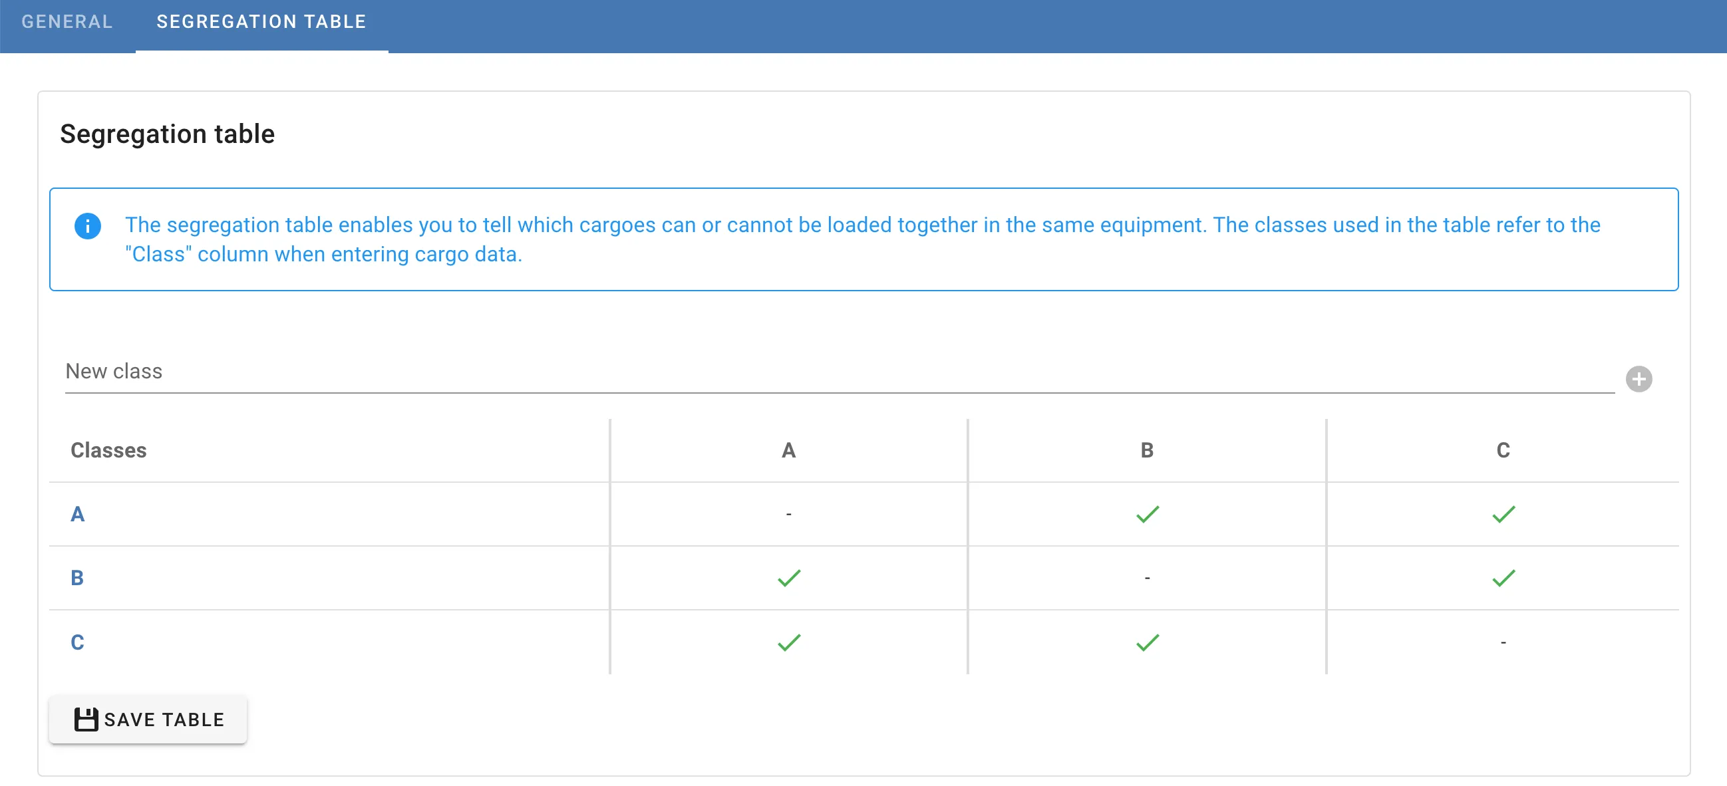
Task: Toggle the checkmark in row C, column A
Action: [788, 642]
